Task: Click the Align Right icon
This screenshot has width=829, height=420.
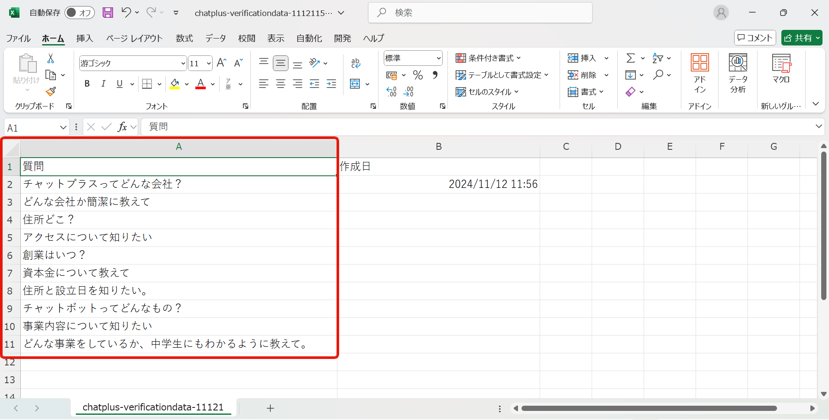Action: (298, 84)
